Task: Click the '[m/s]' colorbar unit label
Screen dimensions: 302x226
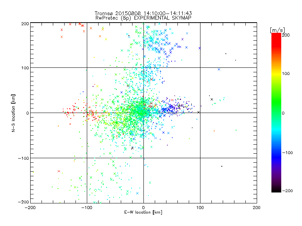Action: coord(277,30)
